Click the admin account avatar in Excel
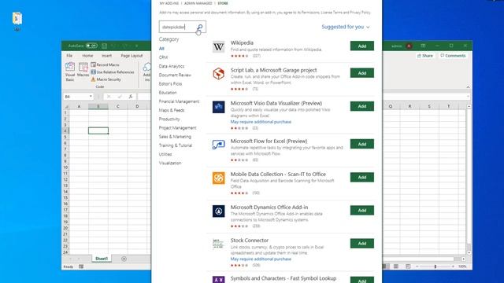The image size is (504, 283). (409, 46)
